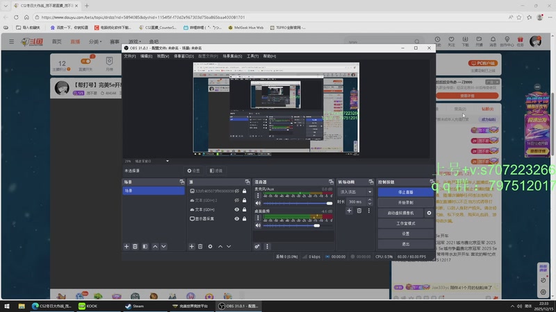Click 停止直播 stop streaming button
Viewport: 556px width, 312px height.
406,192
